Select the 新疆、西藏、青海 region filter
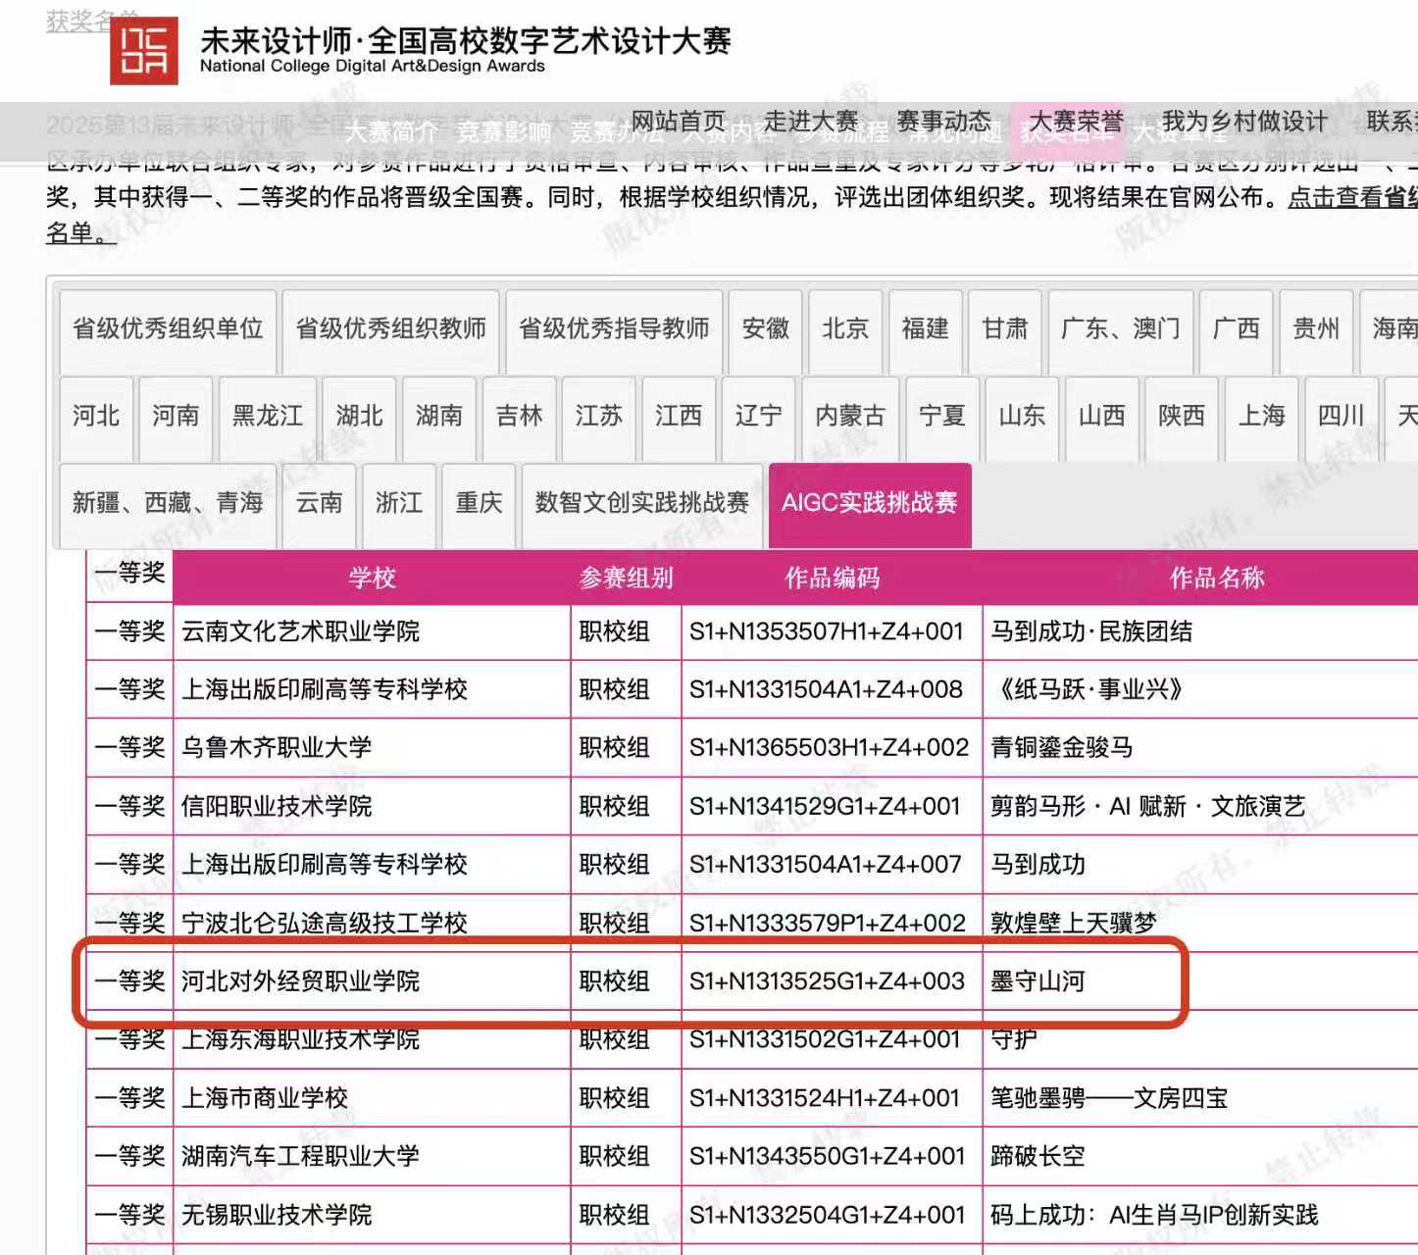The height and width of the screenshot is (1255, 1418). (168, 503)
